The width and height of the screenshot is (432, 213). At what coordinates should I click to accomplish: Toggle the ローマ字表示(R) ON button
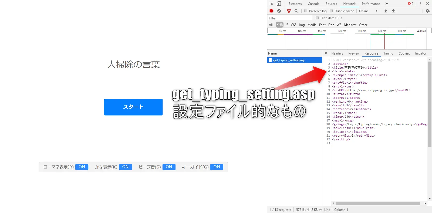82,167
